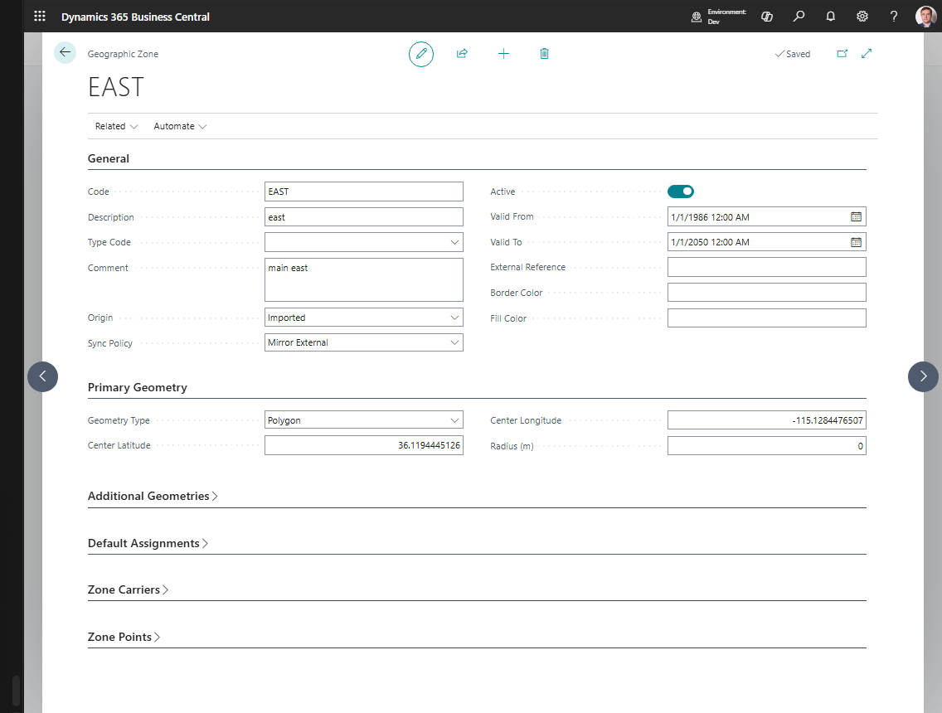This screenshot has width=942, height=713.
Task: Open notifications bell icon
Action: pyautogui.click(x=830, y=17)
